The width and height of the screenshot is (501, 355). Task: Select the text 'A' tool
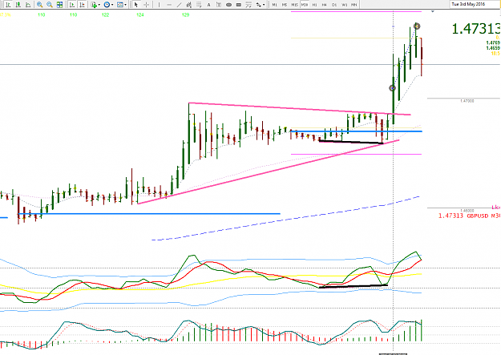[208, 5]
